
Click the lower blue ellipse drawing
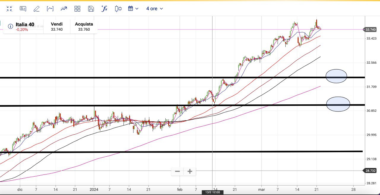point(338,104)
